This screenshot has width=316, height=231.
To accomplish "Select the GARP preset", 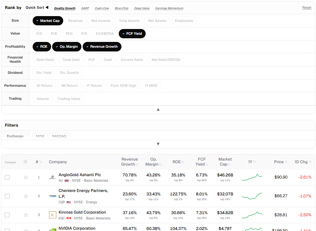I will click(85, 8).
